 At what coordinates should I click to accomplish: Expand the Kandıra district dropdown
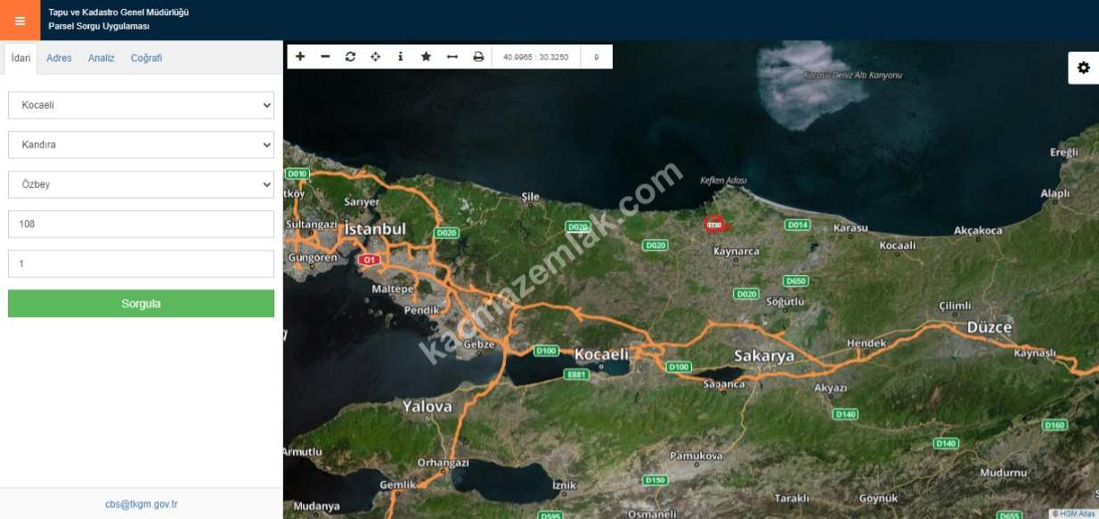pos(141,144)
